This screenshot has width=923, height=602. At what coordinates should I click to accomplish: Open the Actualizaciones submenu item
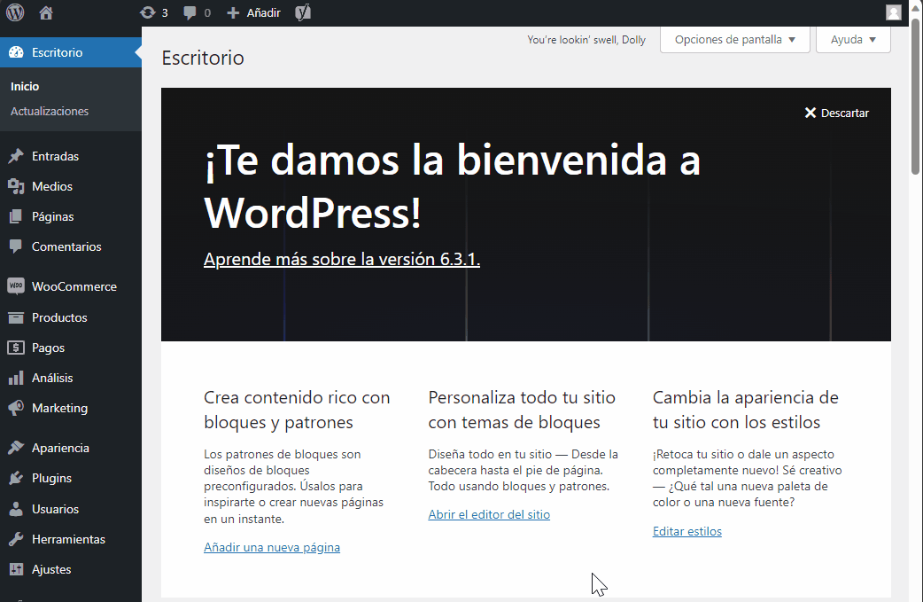click(50, 111)
